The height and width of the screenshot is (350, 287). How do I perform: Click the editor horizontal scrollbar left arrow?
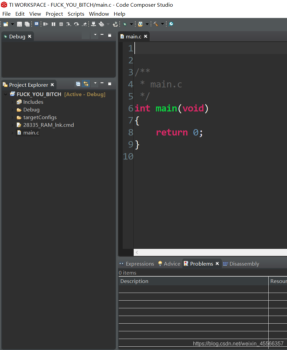point(137,253)
